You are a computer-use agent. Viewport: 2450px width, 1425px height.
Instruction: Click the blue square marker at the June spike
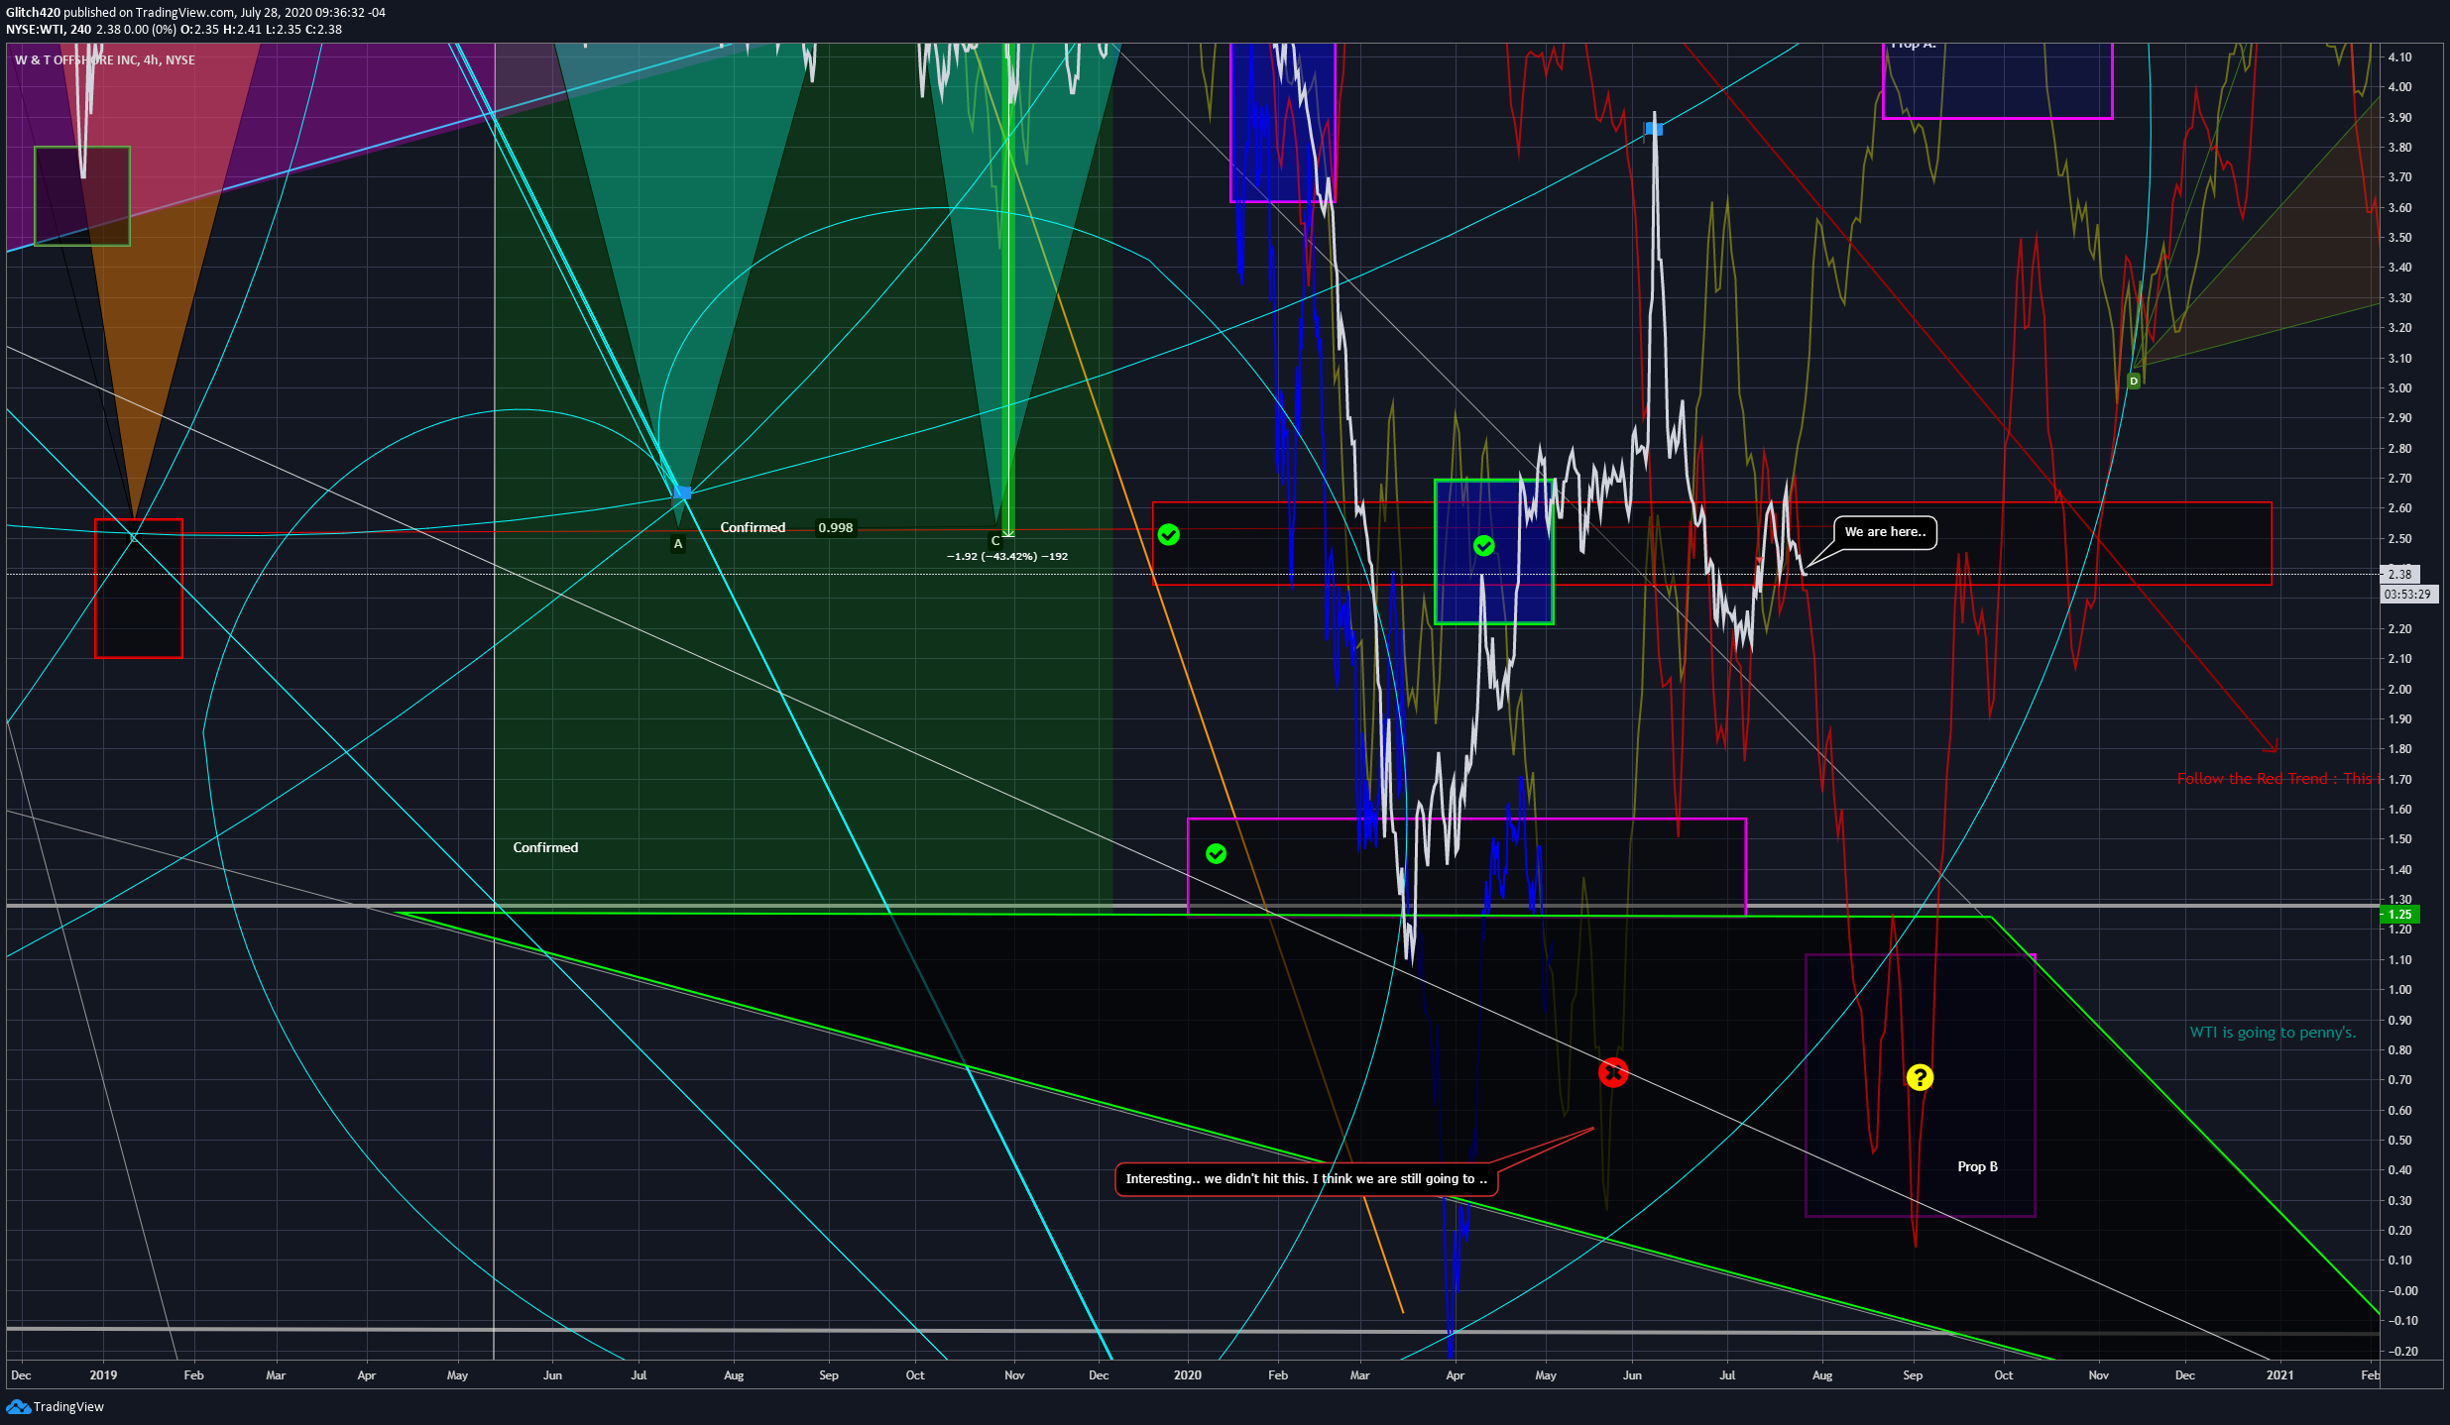(x=1654, y=127)
